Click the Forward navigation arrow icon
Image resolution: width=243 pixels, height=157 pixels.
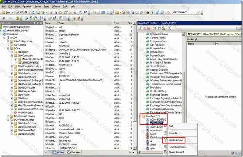(x=11, y=18)
